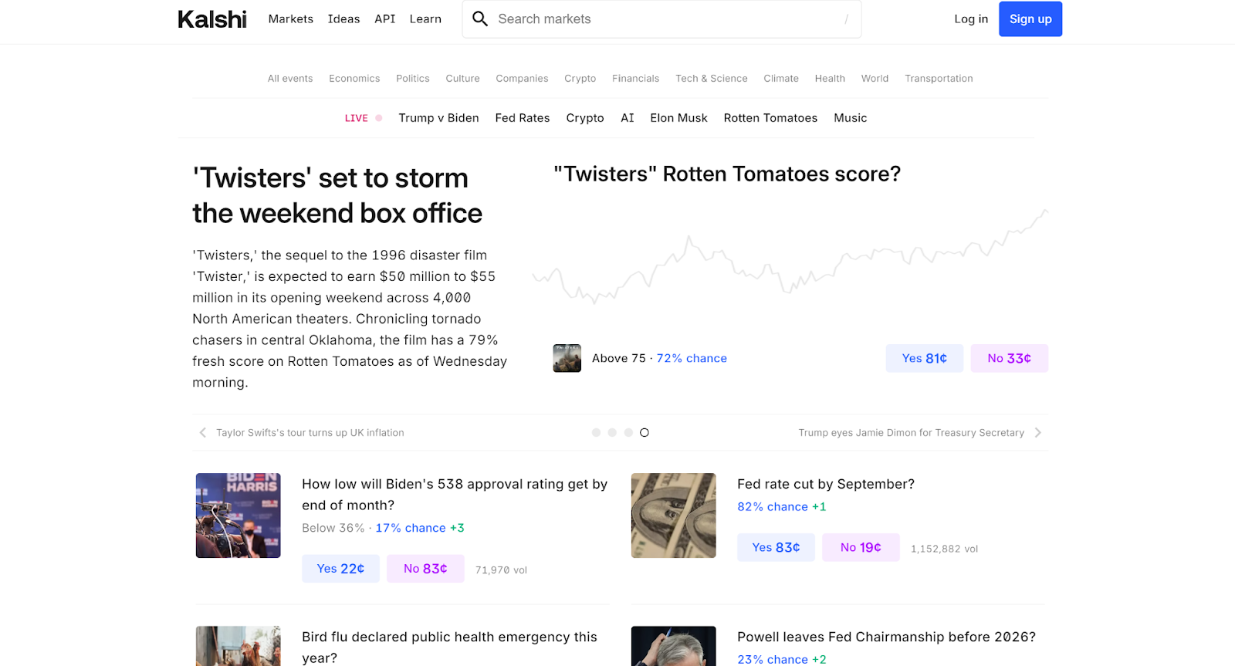Open Crypto topic next to Fed Rates
1235x666 pixels.
(585, 118)
